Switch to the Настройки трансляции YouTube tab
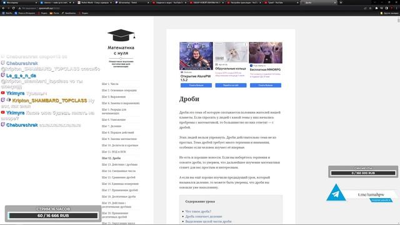 coord(244,2)
